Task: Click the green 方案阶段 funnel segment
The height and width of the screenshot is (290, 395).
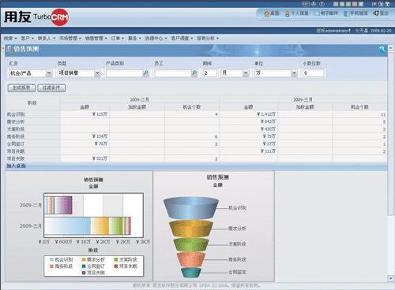Action: click(191, 244)
